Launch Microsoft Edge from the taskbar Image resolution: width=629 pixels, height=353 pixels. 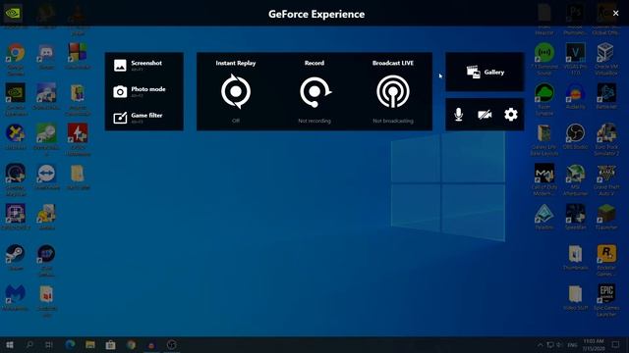tap(70, 344)
